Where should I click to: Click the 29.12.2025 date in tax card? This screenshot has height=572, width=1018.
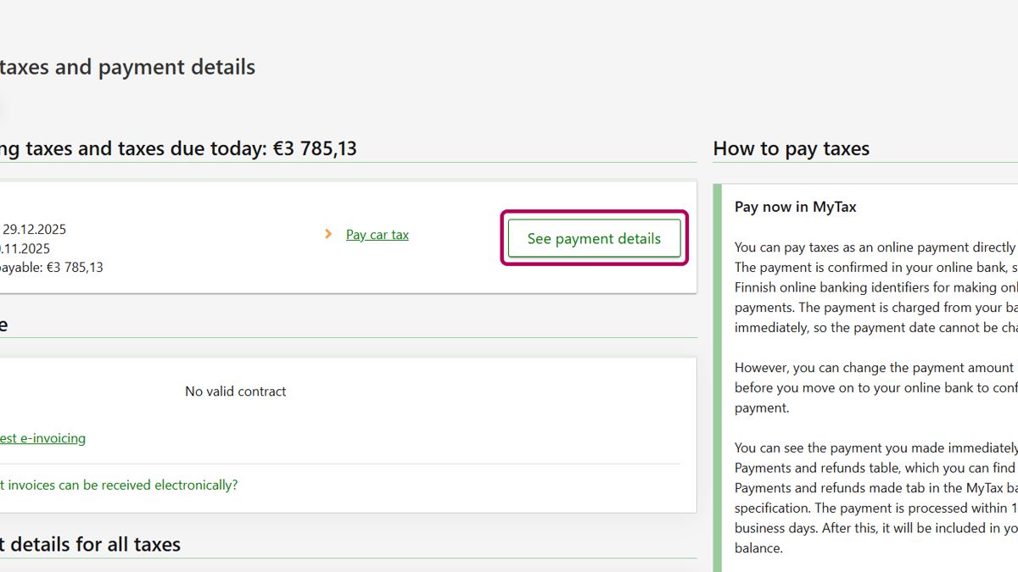34,229
